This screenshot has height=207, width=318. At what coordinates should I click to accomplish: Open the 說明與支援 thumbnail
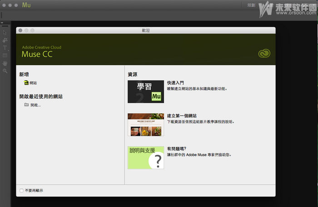[146, 157]
